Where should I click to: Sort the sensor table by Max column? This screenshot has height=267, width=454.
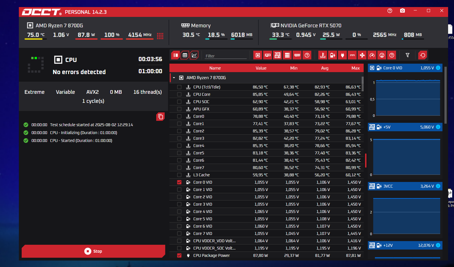coord(355,68)
